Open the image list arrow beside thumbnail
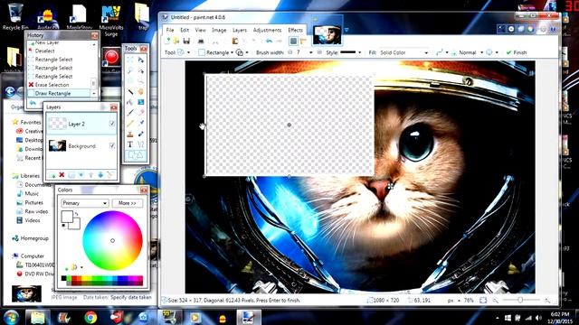579x325 pixels. click(346, 30)
